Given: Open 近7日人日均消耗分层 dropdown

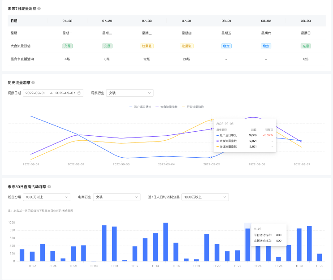Looking at the screenshot, I should pos(205,197).
